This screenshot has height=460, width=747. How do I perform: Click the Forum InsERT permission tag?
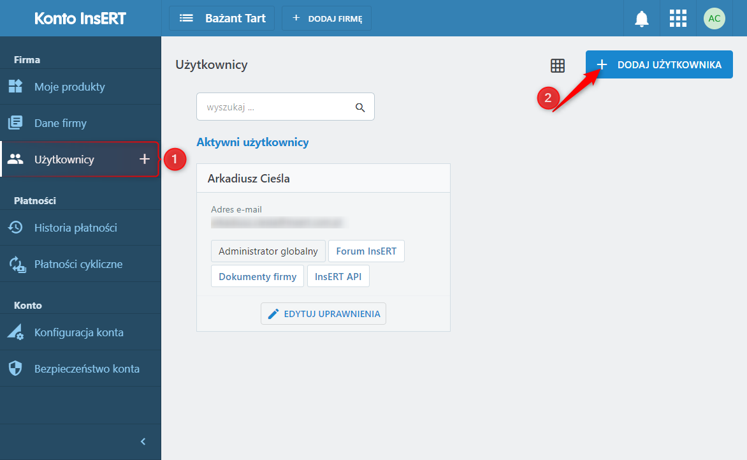(x=366, y=251)
